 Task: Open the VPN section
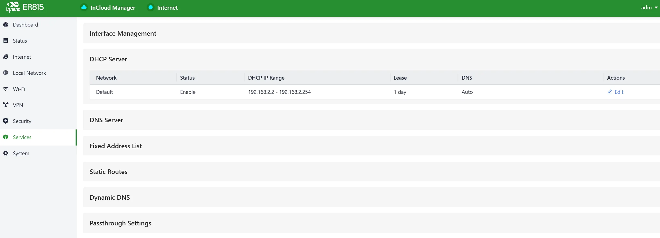pyautogui.click(x=38, y=105)
